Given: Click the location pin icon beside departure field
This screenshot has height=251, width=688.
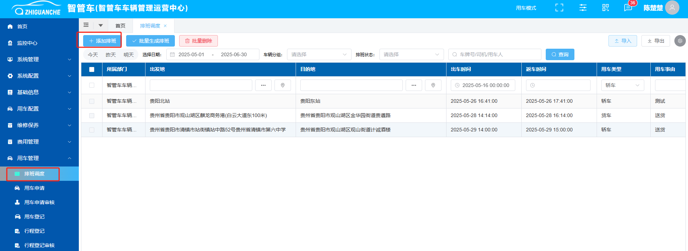Looking at the screenshot, I should pyautogui.click(x=283, y=85).
